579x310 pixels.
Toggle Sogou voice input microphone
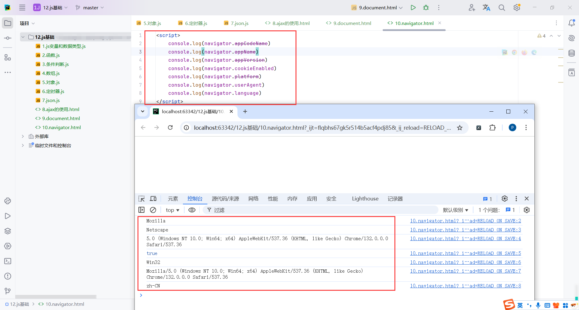tap(538, 305)
